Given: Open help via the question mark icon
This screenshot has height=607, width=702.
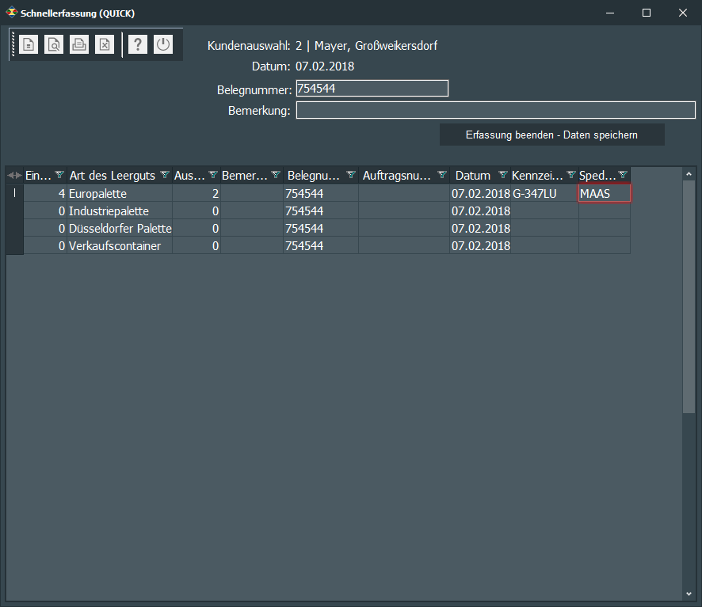Looking at the screenshot, I should point(138,45).
